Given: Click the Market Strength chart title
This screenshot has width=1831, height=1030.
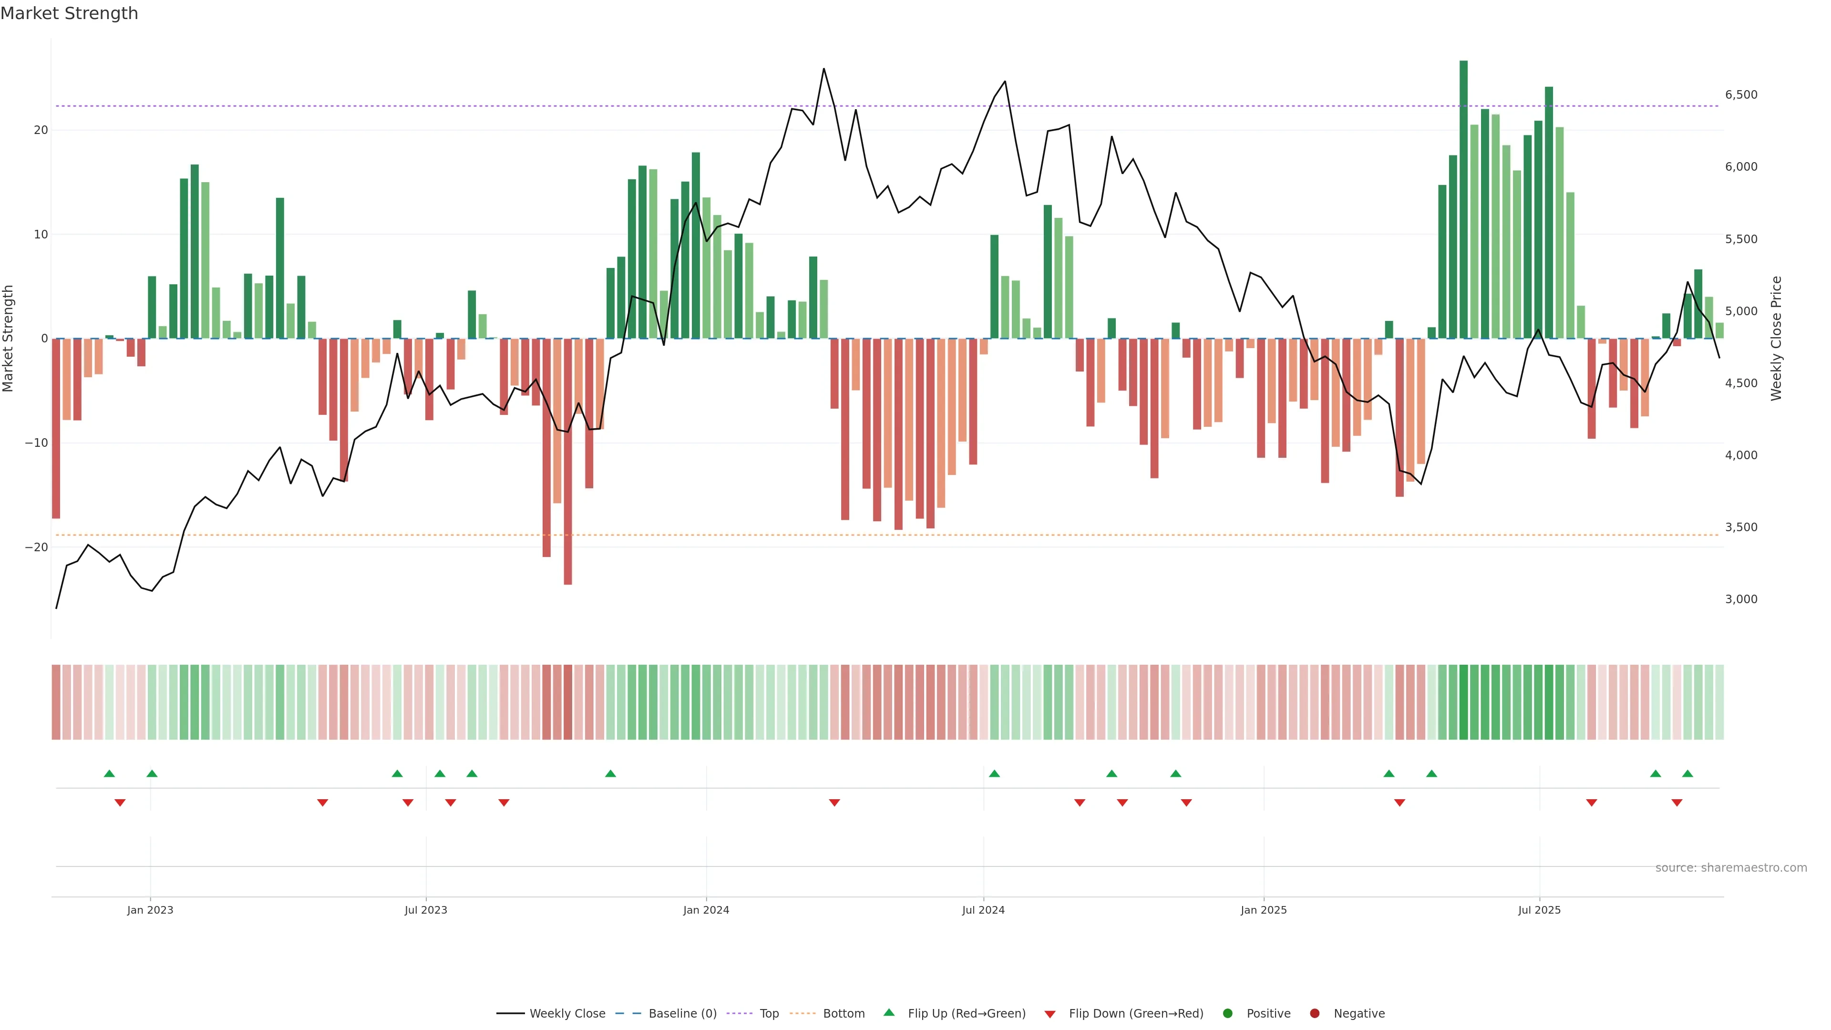Looking at the screenshot, I should tap(69, 13).
